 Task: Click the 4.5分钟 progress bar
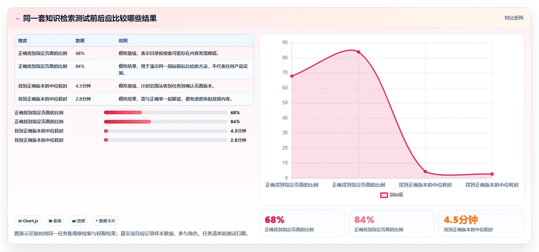(165, 131)
